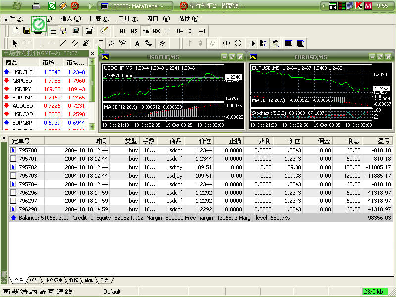Viewport: 396px width, 297px height.
Task: Pick the Fibonacci retracement tool
Action: click(x=99, y=43)
